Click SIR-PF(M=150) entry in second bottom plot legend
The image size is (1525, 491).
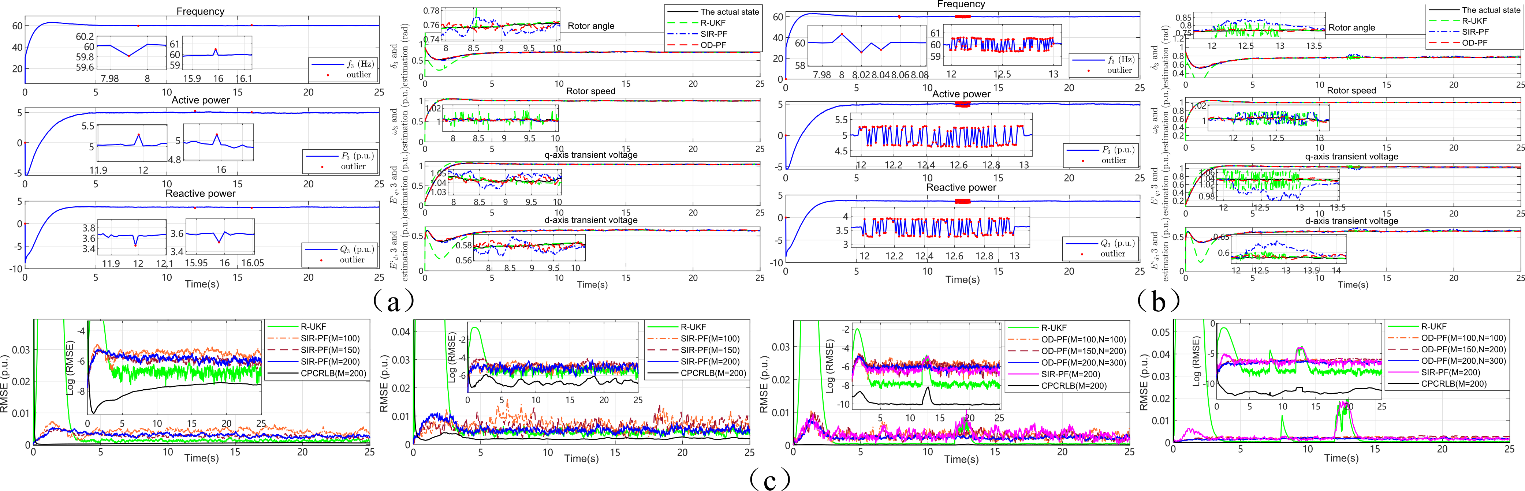tap(710, 350)
